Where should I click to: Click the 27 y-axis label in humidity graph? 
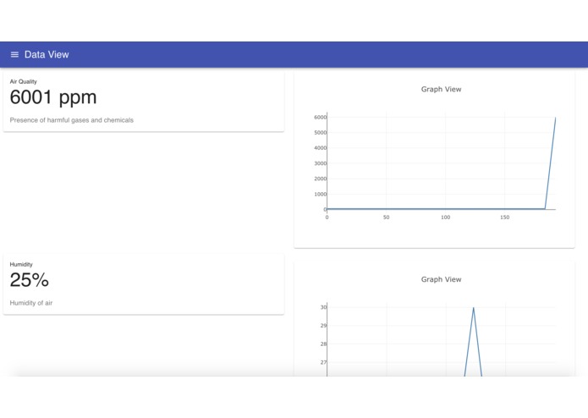[323, 362]
